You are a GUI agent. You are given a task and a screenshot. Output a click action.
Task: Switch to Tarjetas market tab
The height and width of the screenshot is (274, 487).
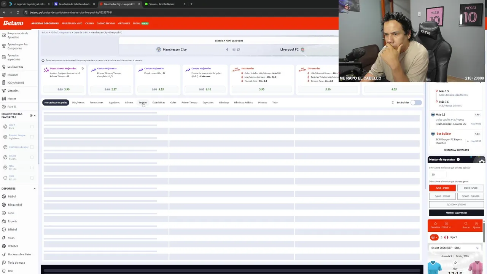[x=143, y=102]
